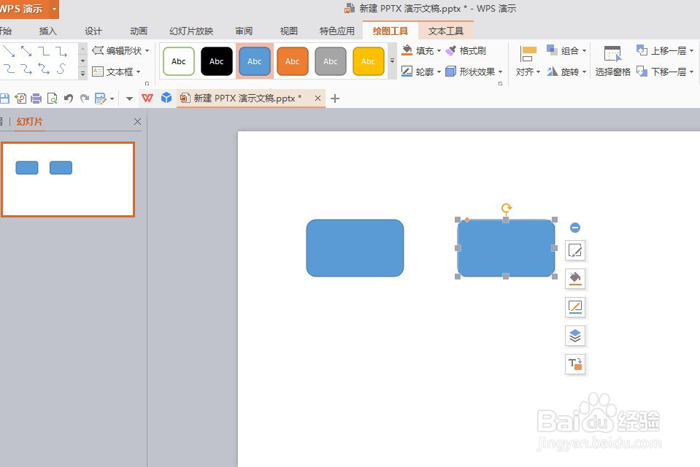Expand the 旋转 rotate dropdown
This screenshot has height=467, width=700.
click(x=584, y=72)
